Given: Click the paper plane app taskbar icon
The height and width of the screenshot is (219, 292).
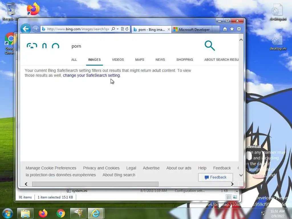Looking at the screenshot, I should click(78, 213).
